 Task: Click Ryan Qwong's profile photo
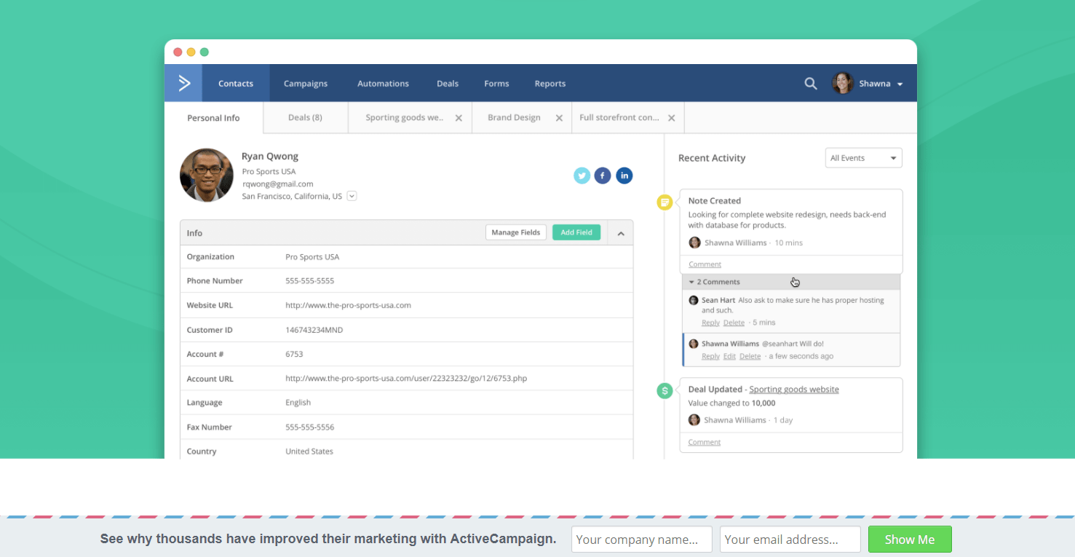coord(207,175)
